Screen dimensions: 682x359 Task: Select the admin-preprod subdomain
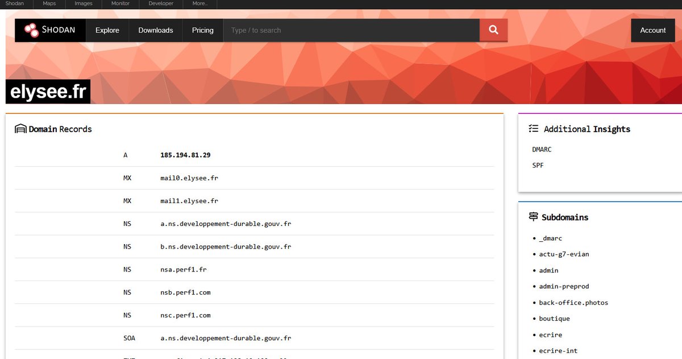(x=564, y=286)
